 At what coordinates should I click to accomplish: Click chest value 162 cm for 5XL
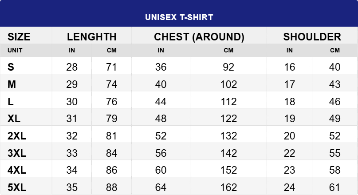click(x=228, y=188)
